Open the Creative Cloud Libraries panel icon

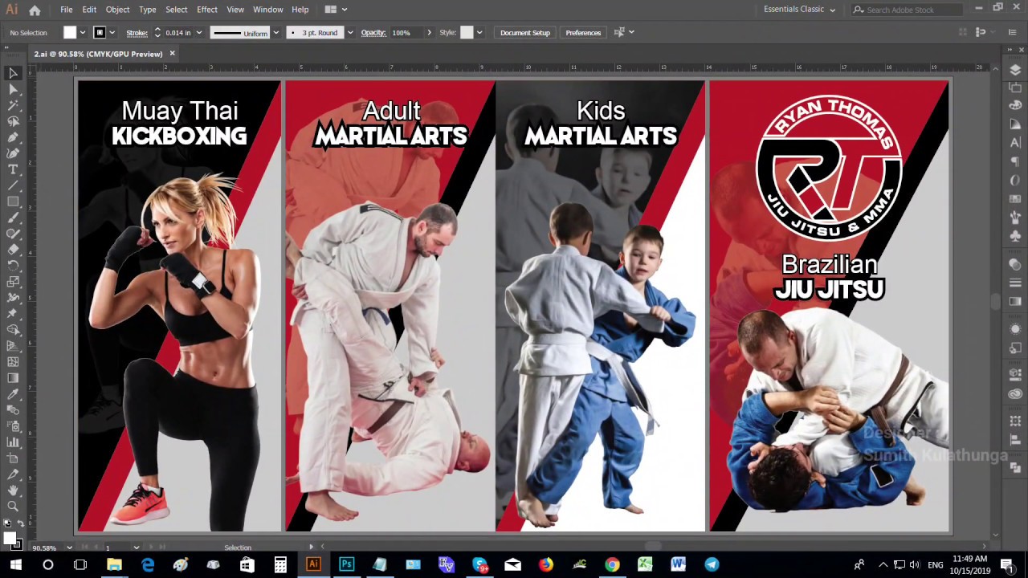point(1015,394)
